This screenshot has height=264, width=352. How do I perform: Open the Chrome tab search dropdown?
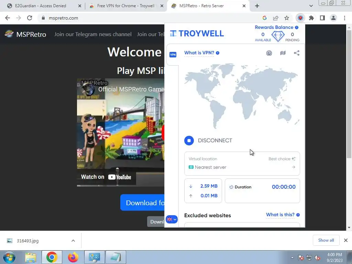tap(311, 6)
